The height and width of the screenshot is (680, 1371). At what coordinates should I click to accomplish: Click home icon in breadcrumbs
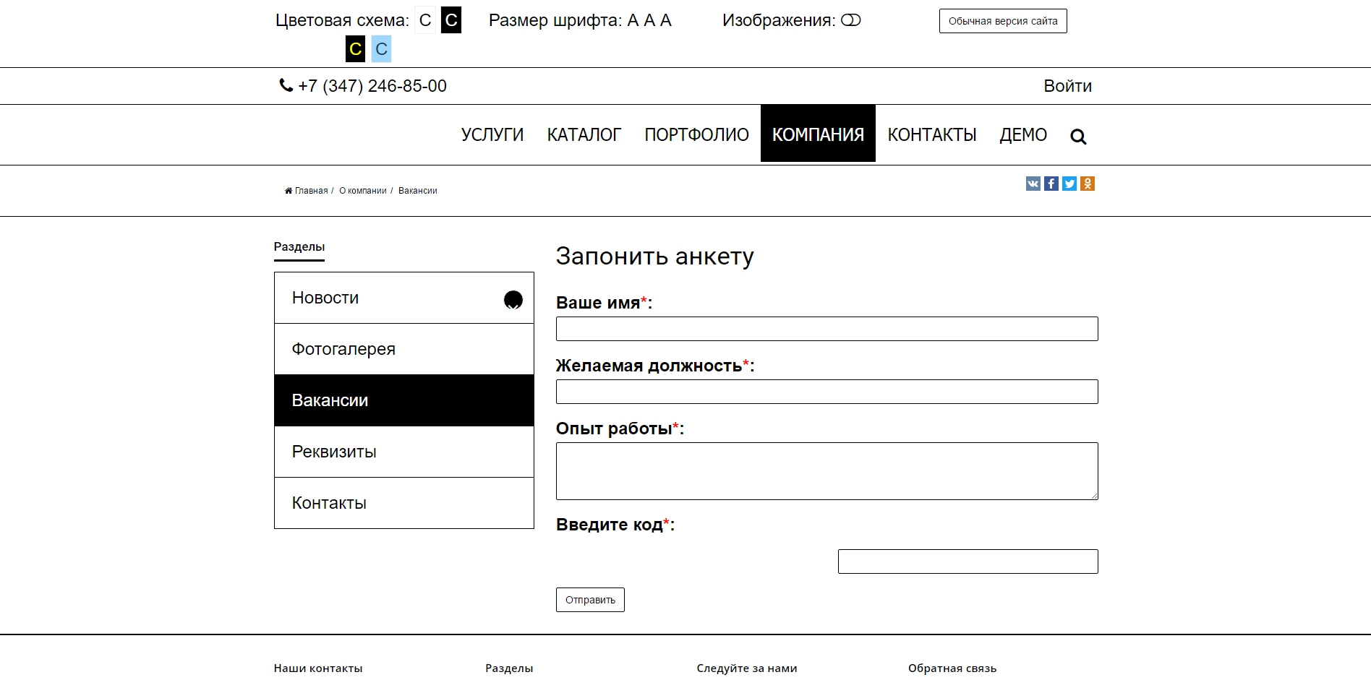coord(289,191)
